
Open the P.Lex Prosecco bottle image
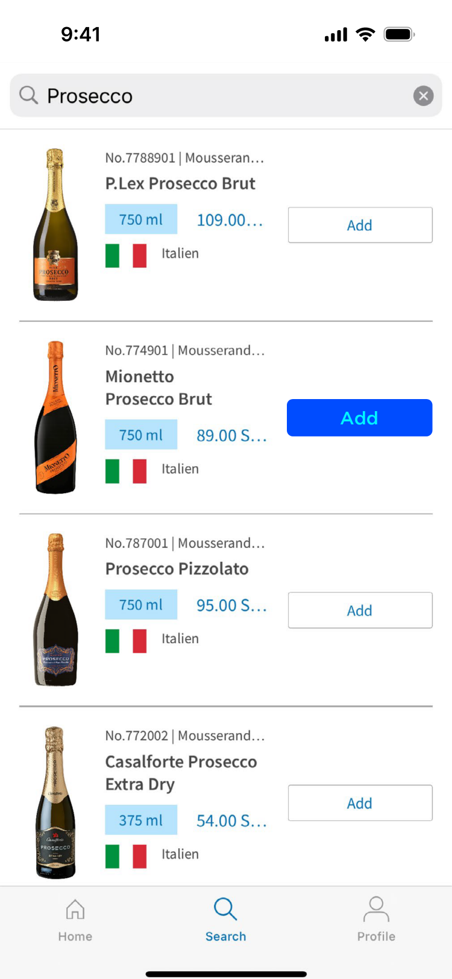[55, 225]
